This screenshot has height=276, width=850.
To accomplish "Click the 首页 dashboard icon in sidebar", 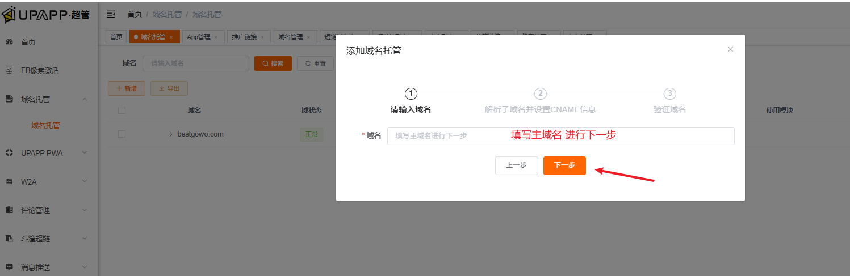I will pyautogui.click(x=9, y=42).
